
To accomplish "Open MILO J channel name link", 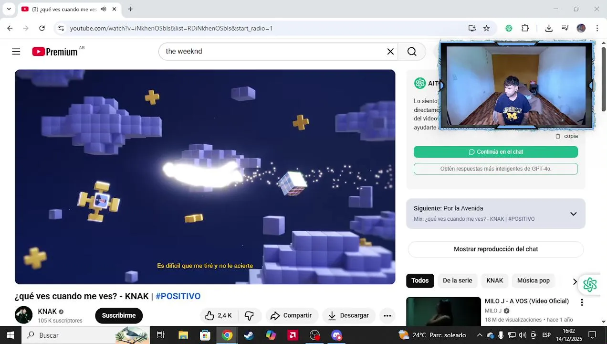I will click(493, 311).
